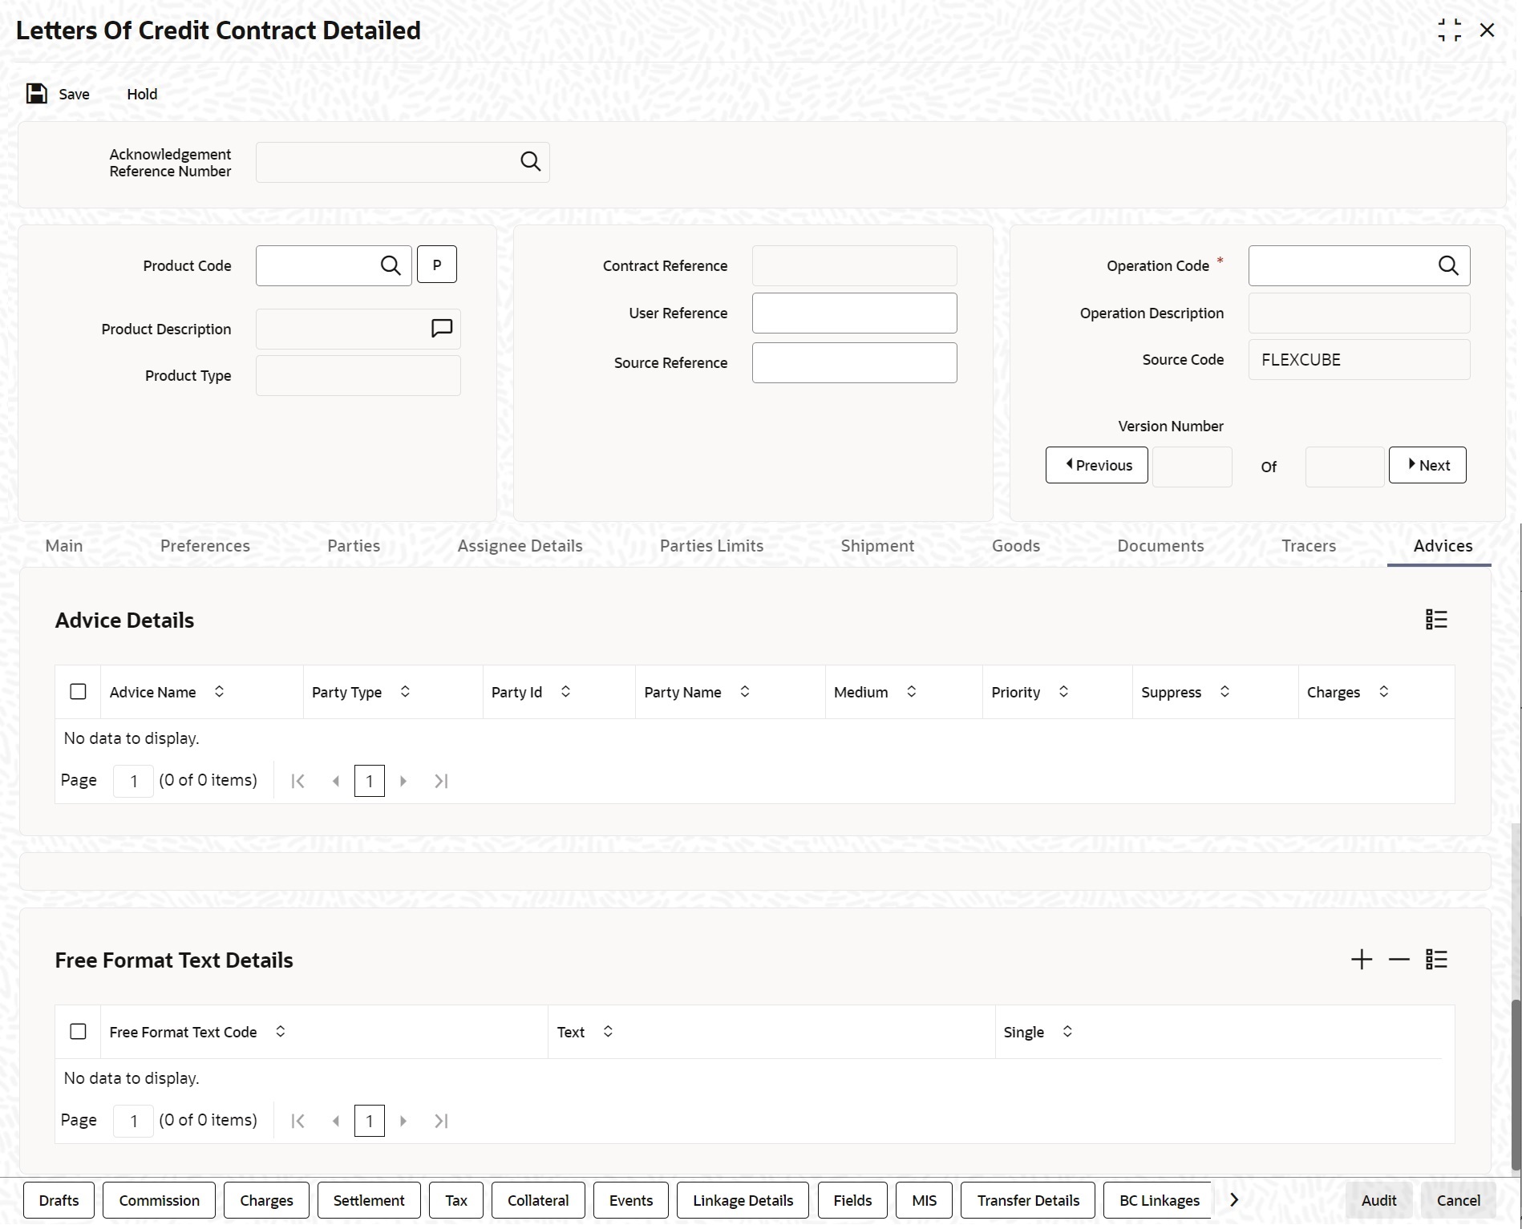Click the Commission button
The width and height of the screenshot is (1522, 1229).
click(x=159, y=1200)
